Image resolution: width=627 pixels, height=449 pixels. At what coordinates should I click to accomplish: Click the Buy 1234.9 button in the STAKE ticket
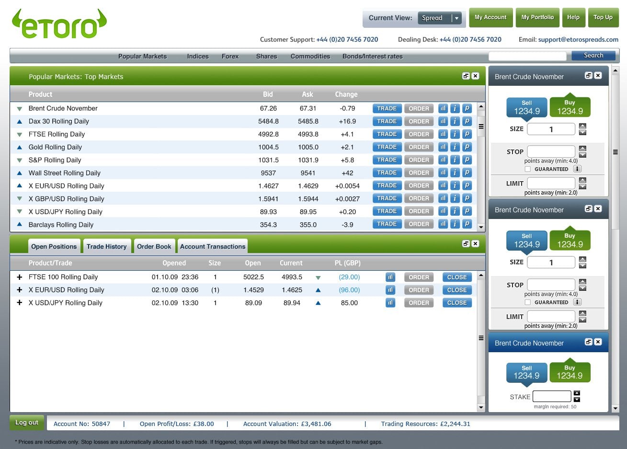[x=570, y=371]
